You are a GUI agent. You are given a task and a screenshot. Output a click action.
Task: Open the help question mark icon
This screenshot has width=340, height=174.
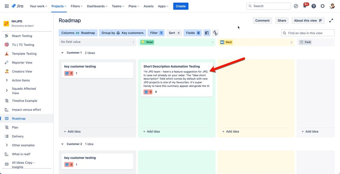point(313,6)
